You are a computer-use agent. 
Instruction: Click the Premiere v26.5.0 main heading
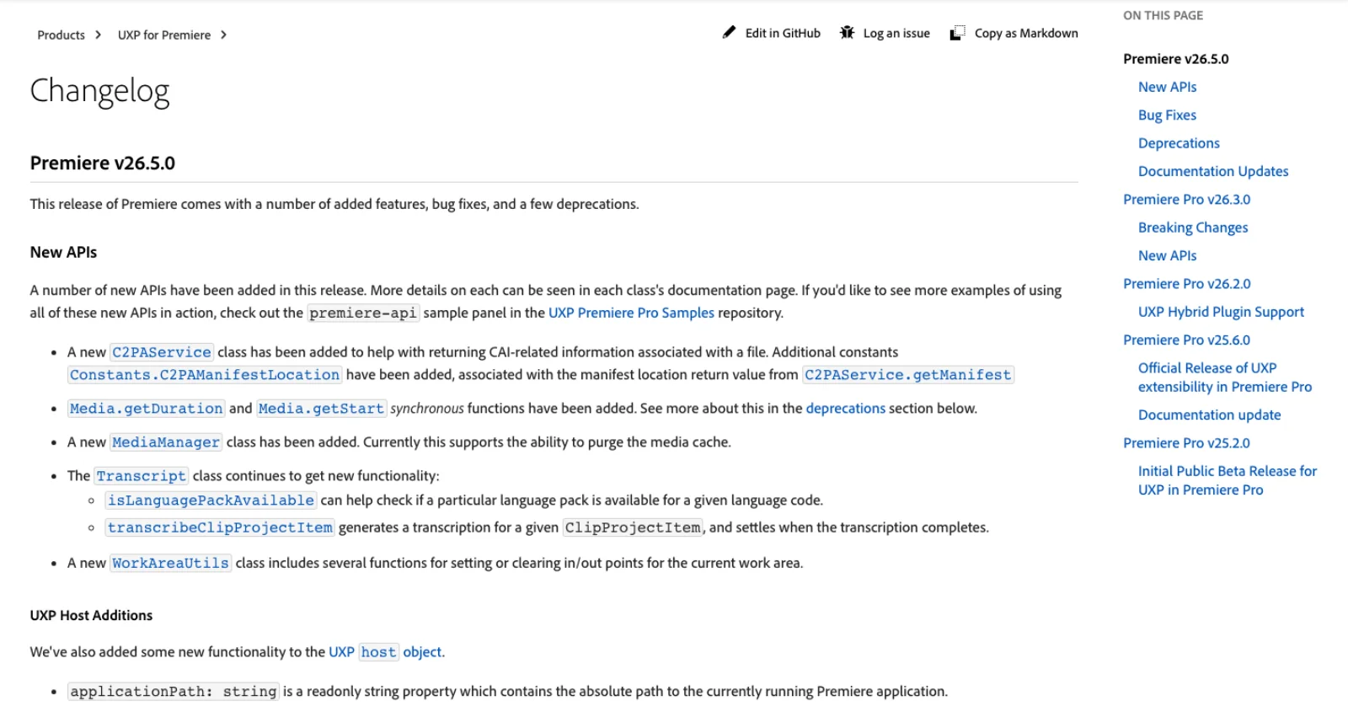[x=103, y=163]
